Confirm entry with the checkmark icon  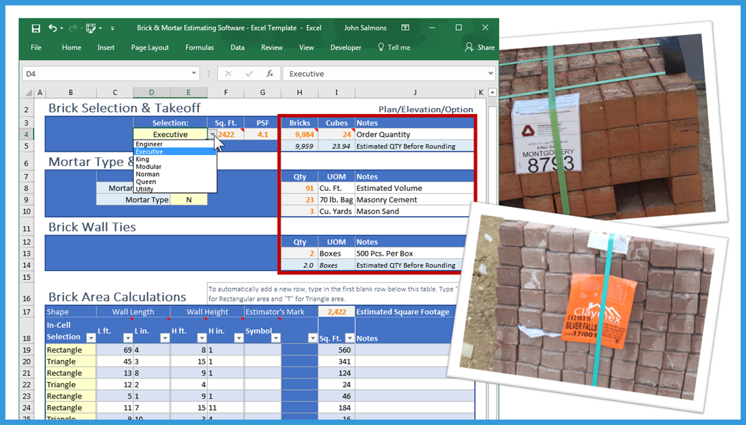click(249, 74)
